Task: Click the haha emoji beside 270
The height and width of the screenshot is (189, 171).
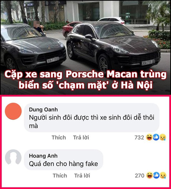Action: (x=150, y=175)
